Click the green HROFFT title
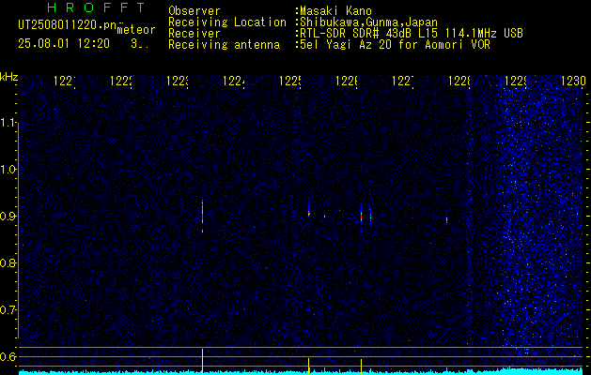This screenshot has width=591, height=375. [x=96, y=7]
